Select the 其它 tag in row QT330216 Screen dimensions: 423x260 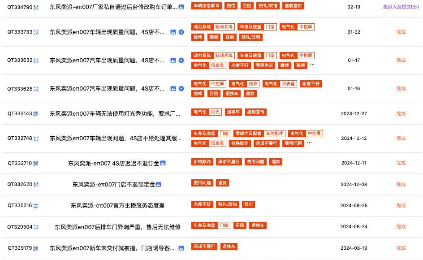point(248,204)
